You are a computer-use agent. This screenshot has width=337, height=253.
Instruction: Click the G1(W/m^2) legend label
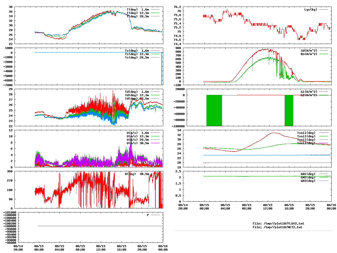[x=309, y=92]
